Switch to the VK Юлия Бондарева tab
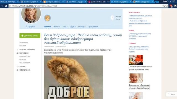Screen dimensions: 177x99 31,2
